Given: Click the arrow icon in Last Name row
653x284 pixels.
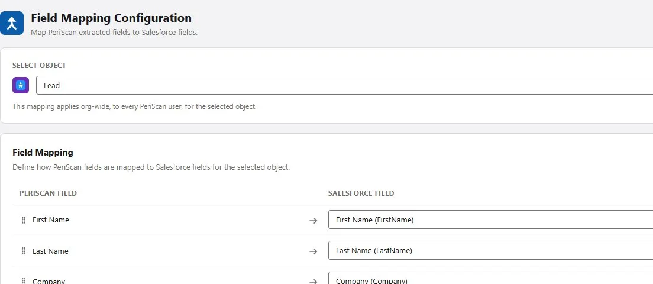Looking at the screenshot, I should [x=313, y=251].
